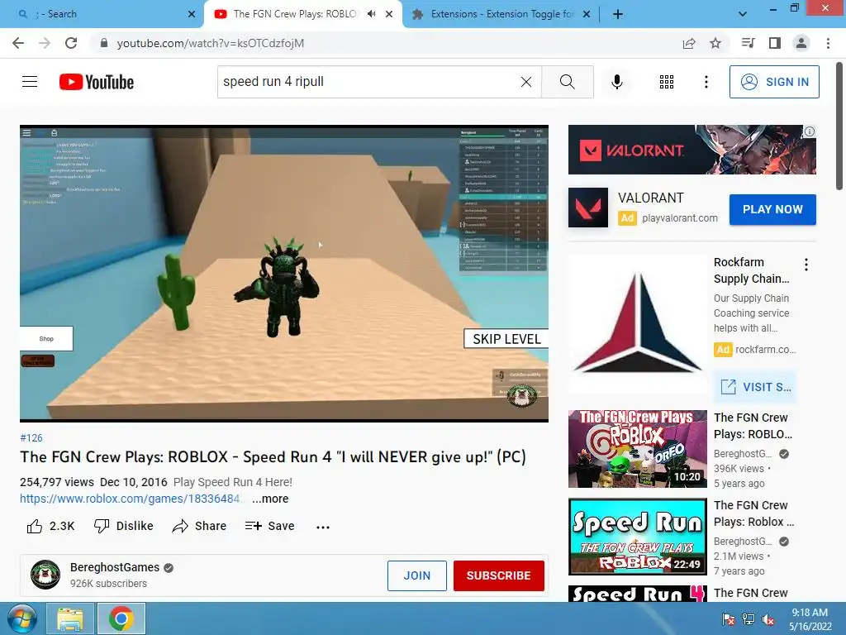Screen dimensions: 846x635
Task: Open the Rockfarm ad logo image
Action: click(637, 324)
